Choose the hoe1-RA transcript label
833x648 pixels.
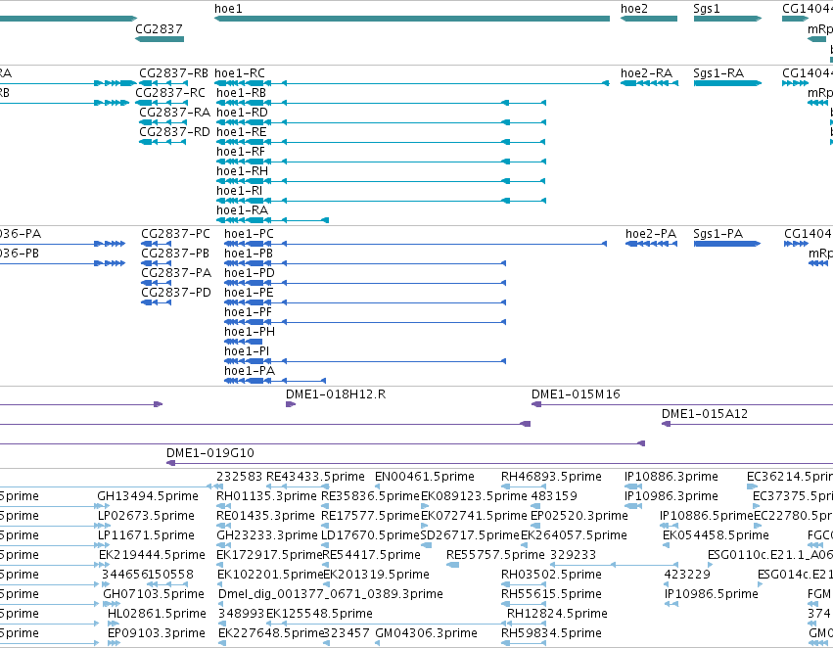[x=242, y=210]
